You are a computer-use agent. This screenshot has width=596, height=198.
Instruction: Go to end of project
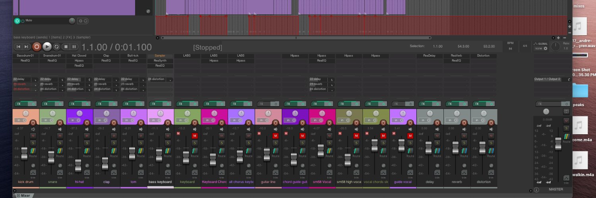(26, 47)
